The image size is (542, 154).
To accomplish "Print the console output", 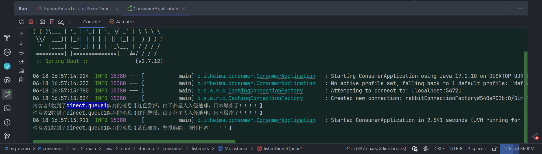I will click(21, 71).
